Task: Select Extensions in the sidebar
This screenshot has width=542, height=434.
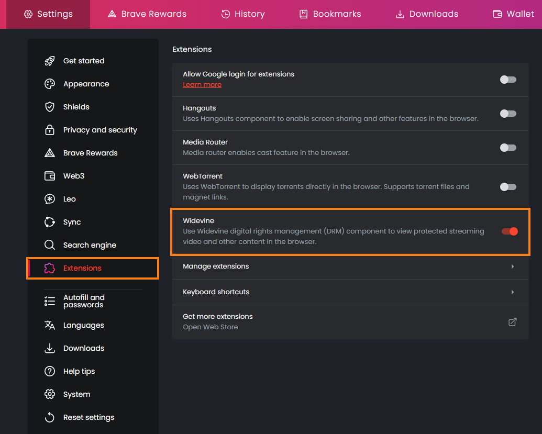Action: point(93,268)
